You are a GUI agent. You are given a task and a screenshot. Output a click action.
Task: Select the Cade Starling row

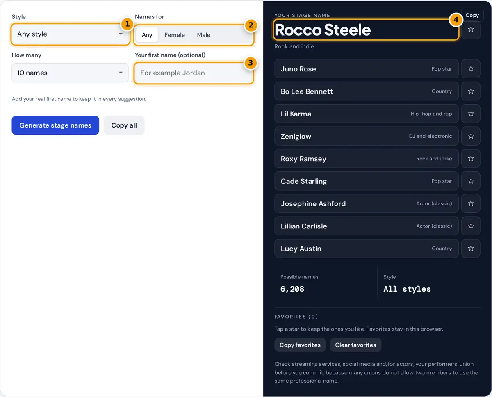click(x=366, y=181)
